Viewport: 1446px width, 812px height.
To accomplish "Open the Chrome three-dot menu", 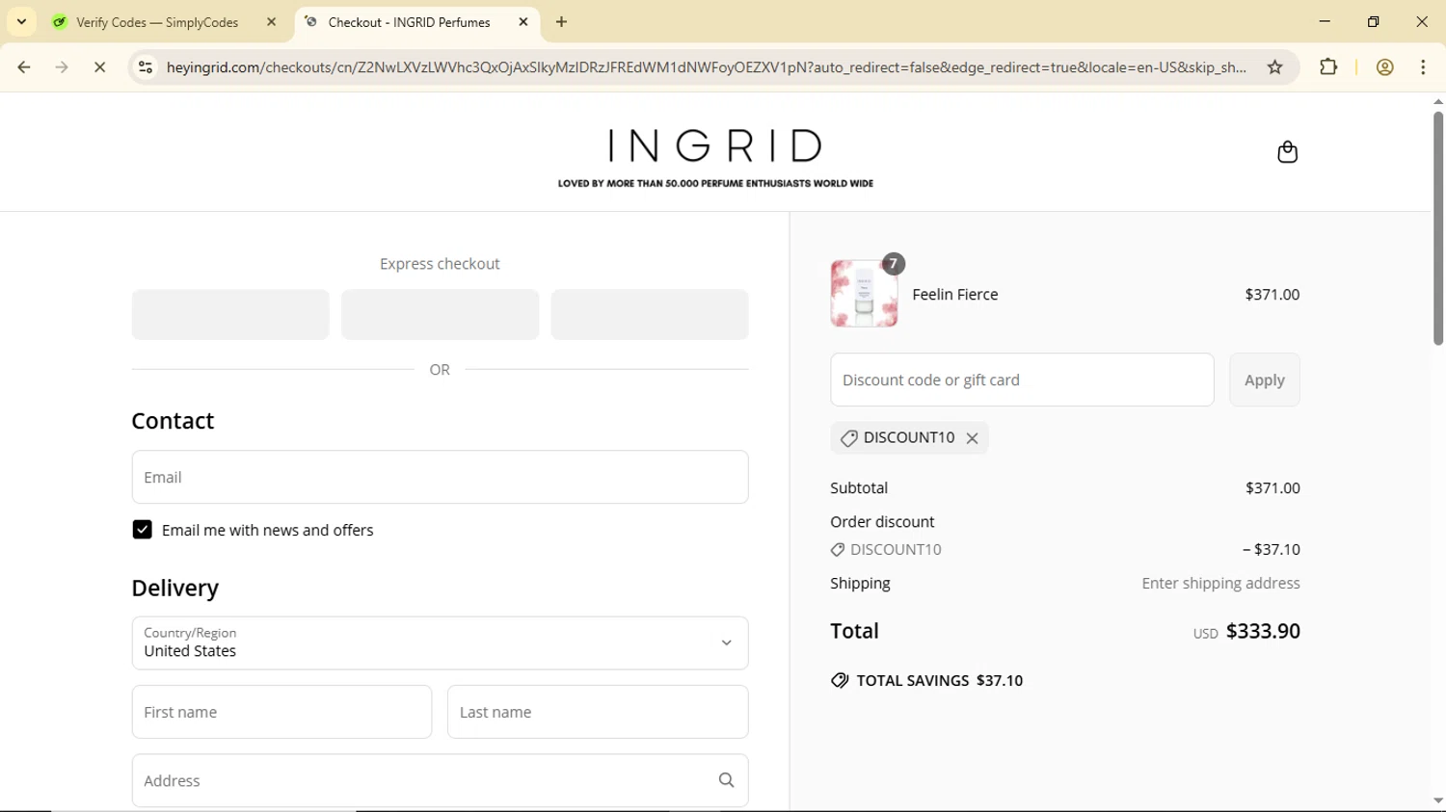I will pyautogui.click(x=1423, y=67).
